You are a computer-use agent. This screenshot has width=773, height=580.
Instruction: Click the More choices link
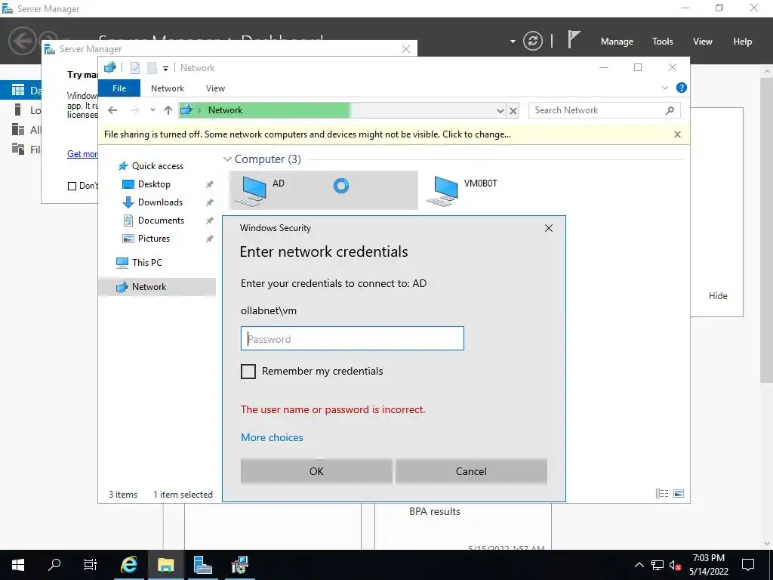point(272,437)
